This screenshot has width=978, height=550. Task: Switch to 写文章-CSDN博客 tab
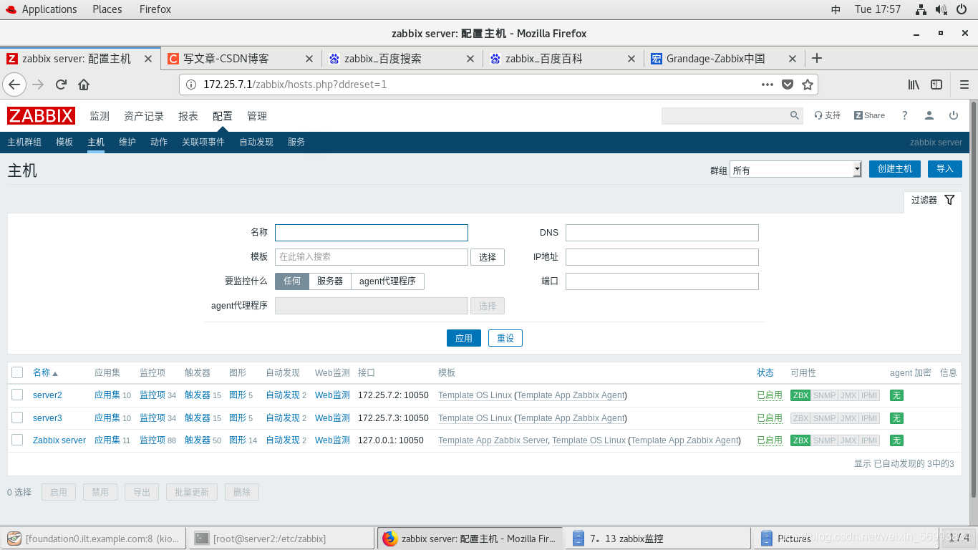[x=241, y=59]
